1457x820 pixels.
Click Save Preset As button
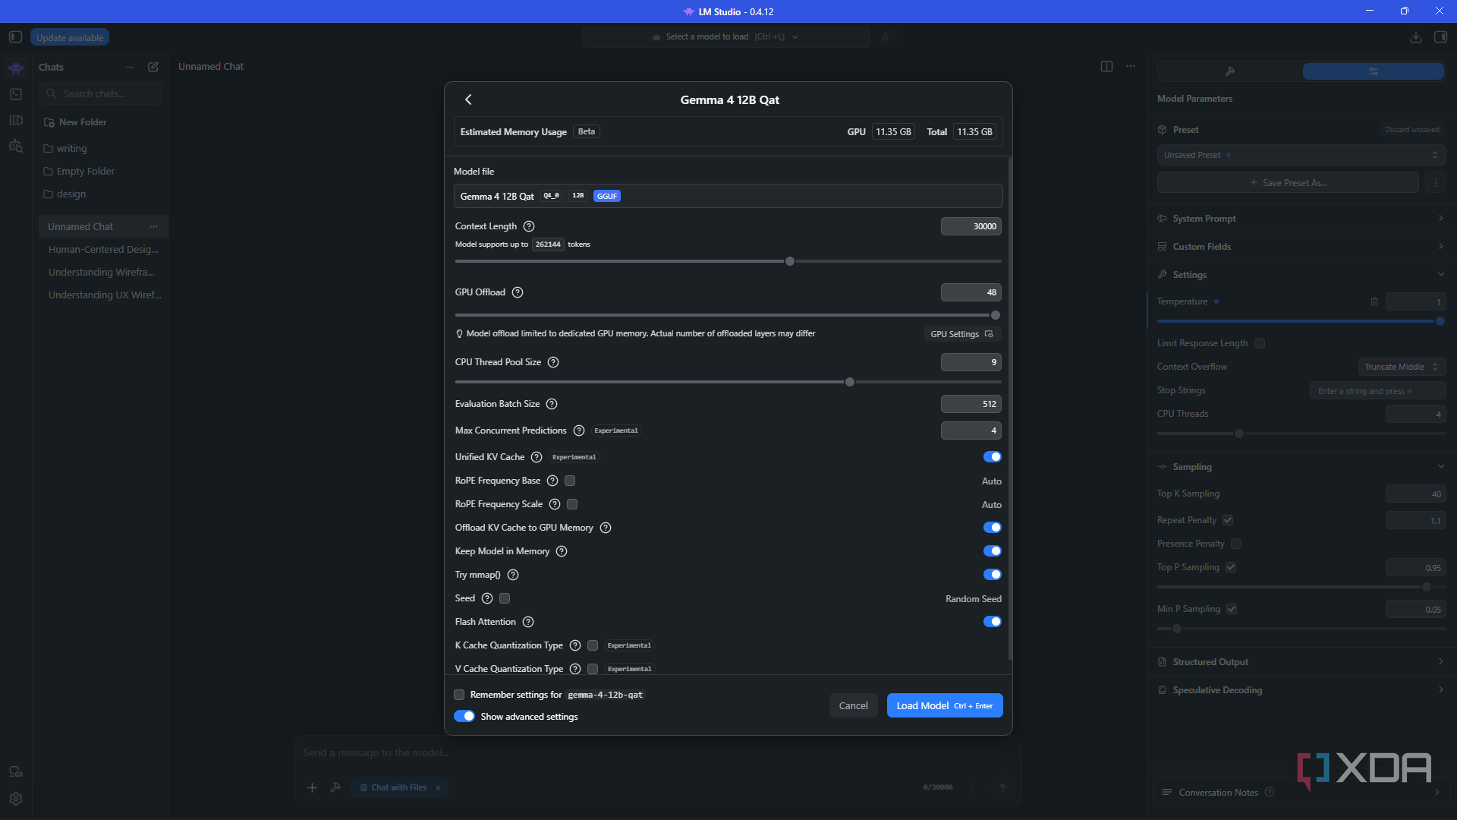click(1288, 182)
